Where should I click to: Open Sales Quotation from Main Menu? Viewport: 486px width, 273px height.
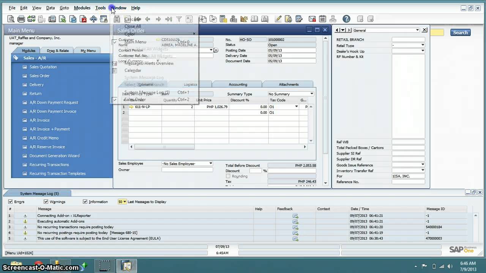click(43, 67)
